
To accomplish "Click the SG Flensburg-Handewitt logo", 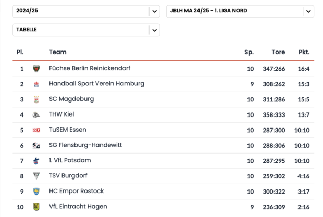I will tap(36, 146).
